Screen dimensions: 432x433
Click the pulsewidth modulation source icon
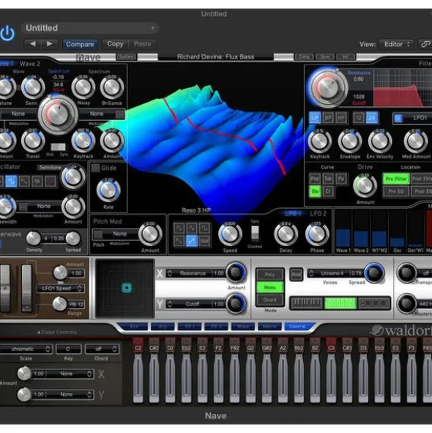click(x=23, y=207)
